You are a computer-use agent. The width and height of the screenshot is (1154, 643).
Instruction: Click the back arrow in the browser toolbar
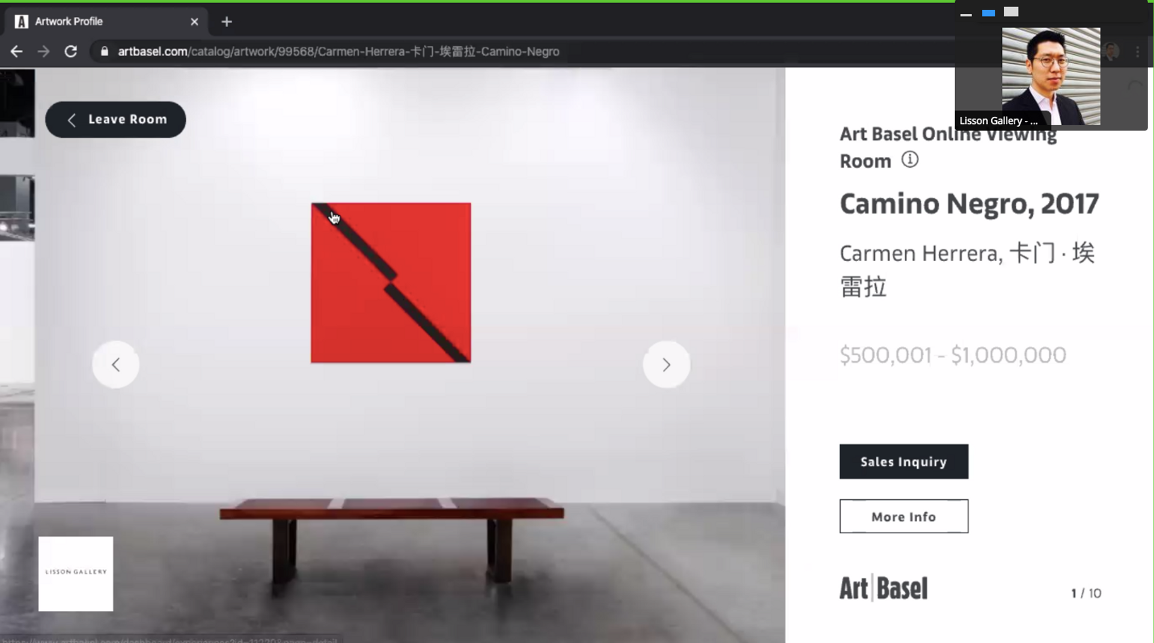click(x=16, y=52)
